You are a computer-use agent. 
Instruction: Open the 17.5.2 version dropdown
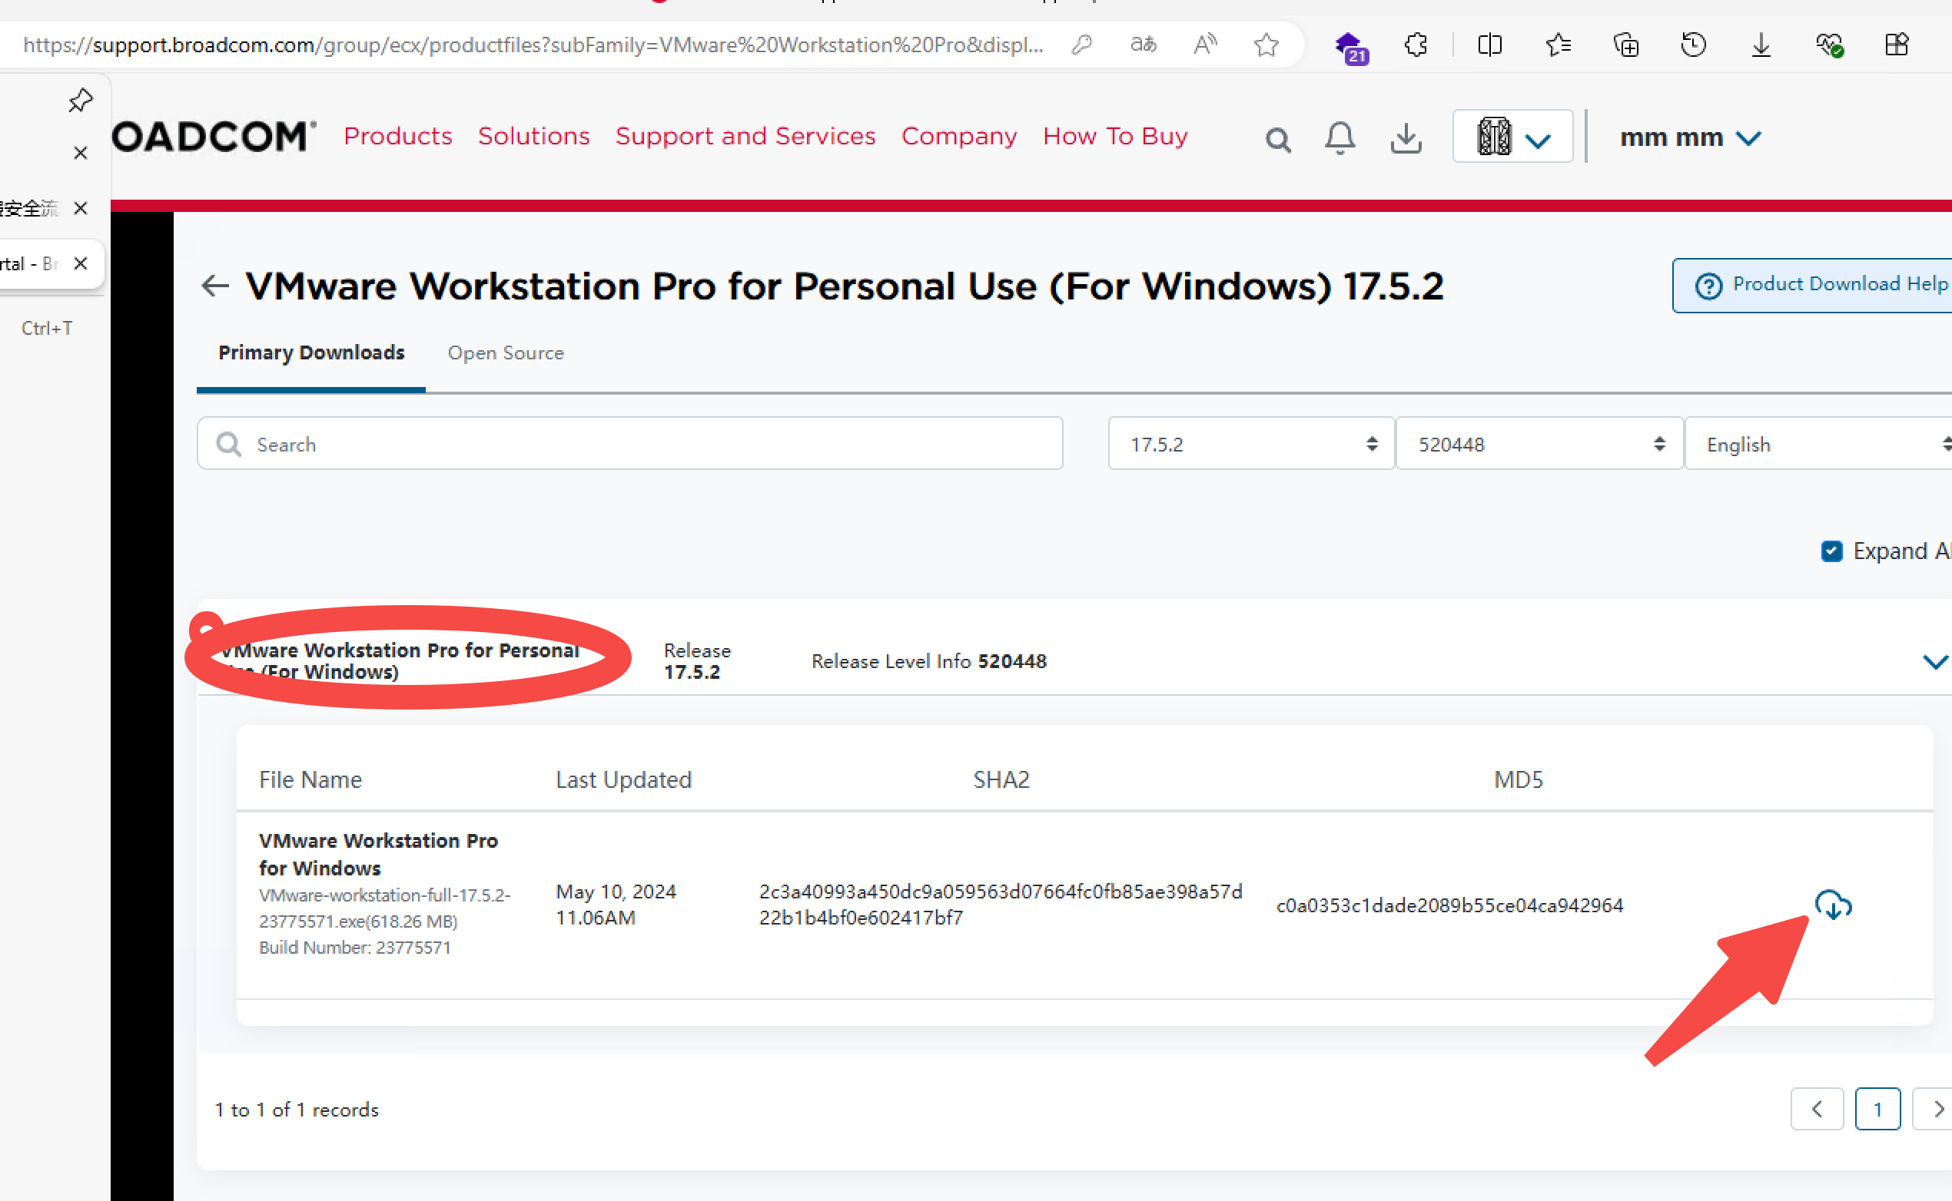pyautogui.click(x=1251, y=443)
